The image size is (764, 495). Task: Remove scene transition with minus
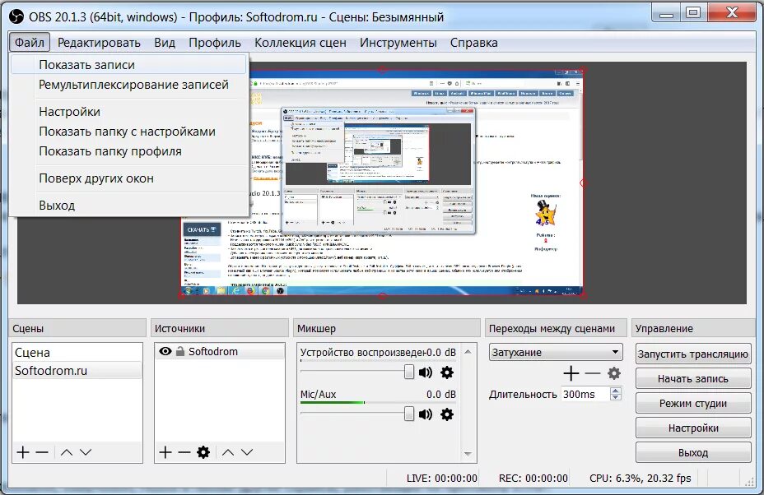tap(593, 373)
